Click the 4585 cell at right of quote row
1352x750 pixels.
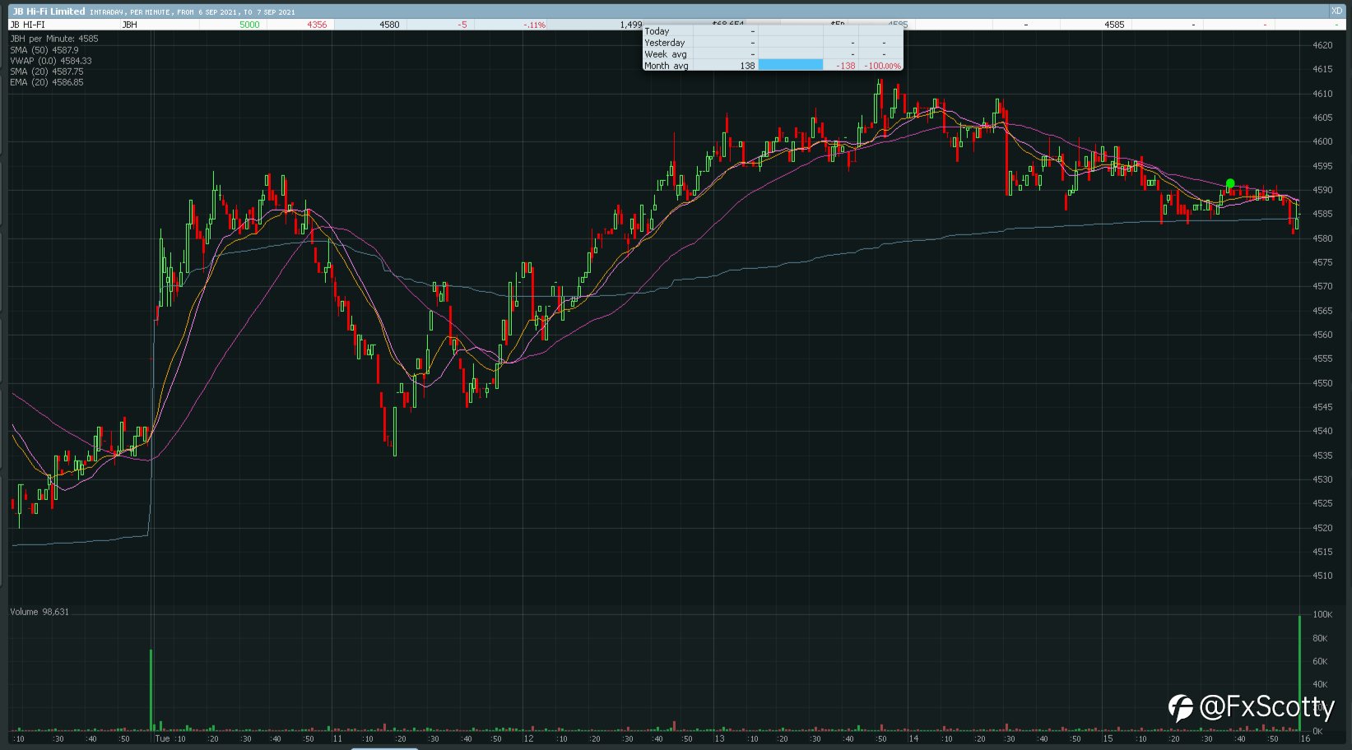(x=1114, y=25)
